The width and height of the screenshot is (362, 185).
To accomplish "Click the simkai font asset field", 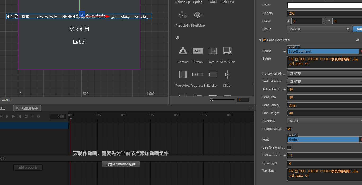I will click(x=323, y=140).
